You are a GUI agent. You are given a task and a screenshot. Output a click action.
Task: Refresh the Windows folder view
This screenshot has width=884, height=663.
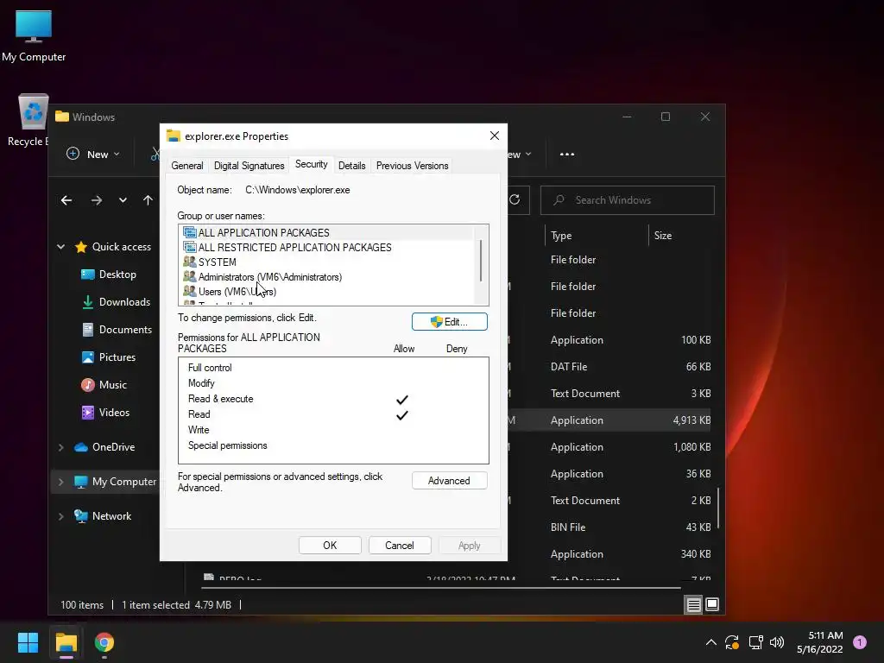tap(515, 199)
